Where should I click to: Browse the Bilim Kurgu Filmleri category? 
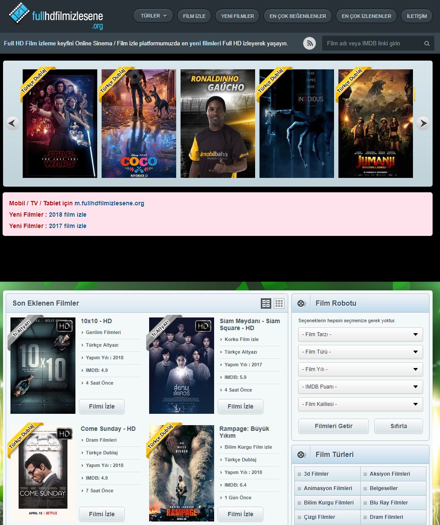(x=329, y=503)
